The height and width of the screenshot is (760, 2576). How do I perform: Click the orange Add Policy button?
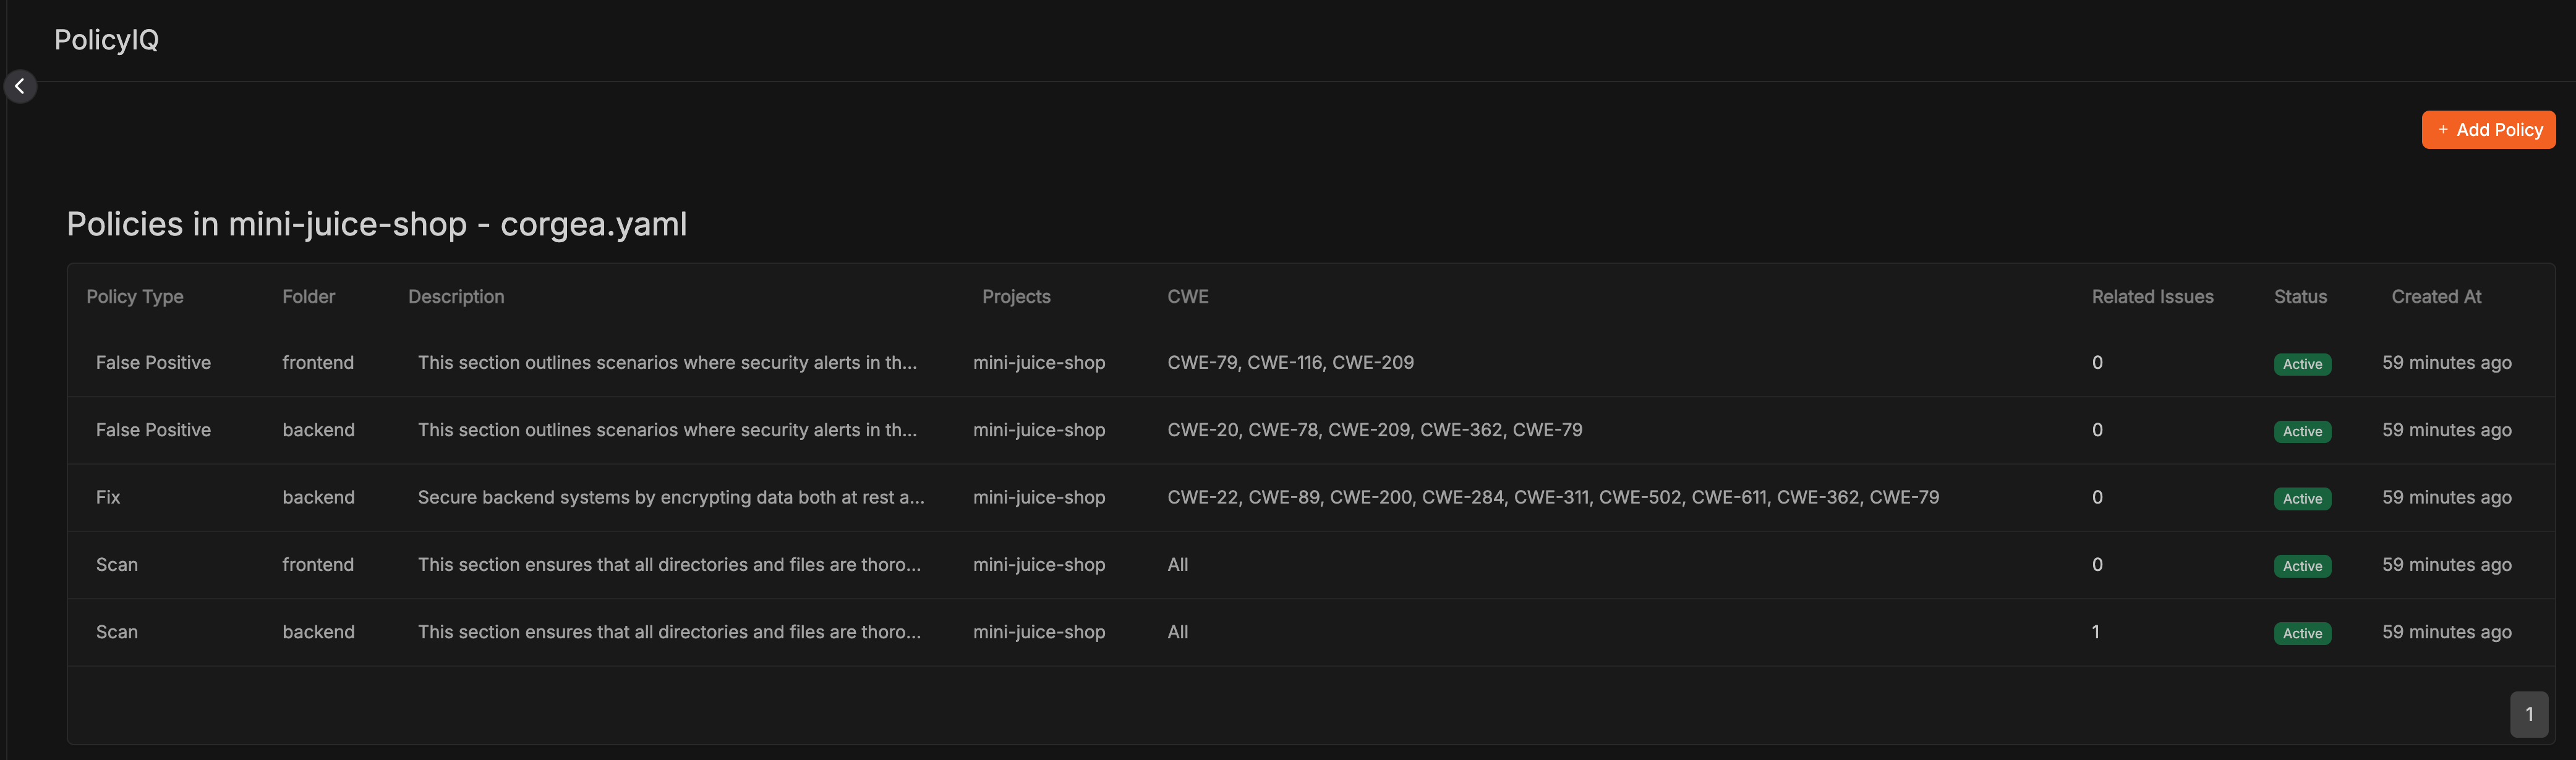(x=2488, y=130)
